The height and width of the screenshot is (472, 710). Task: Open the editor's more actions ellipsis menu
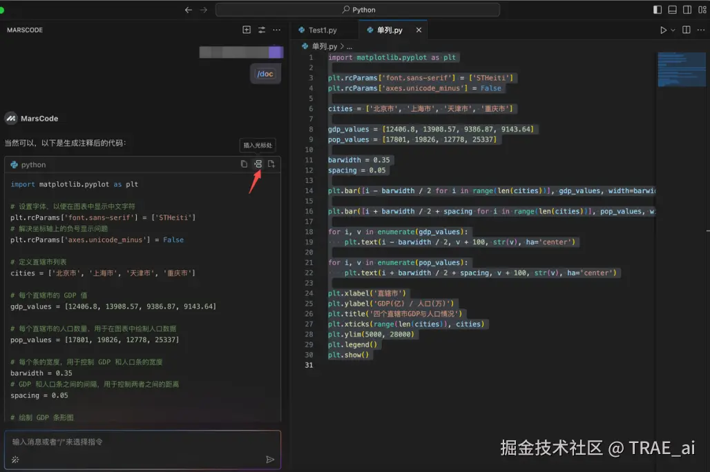click(701, 30)
